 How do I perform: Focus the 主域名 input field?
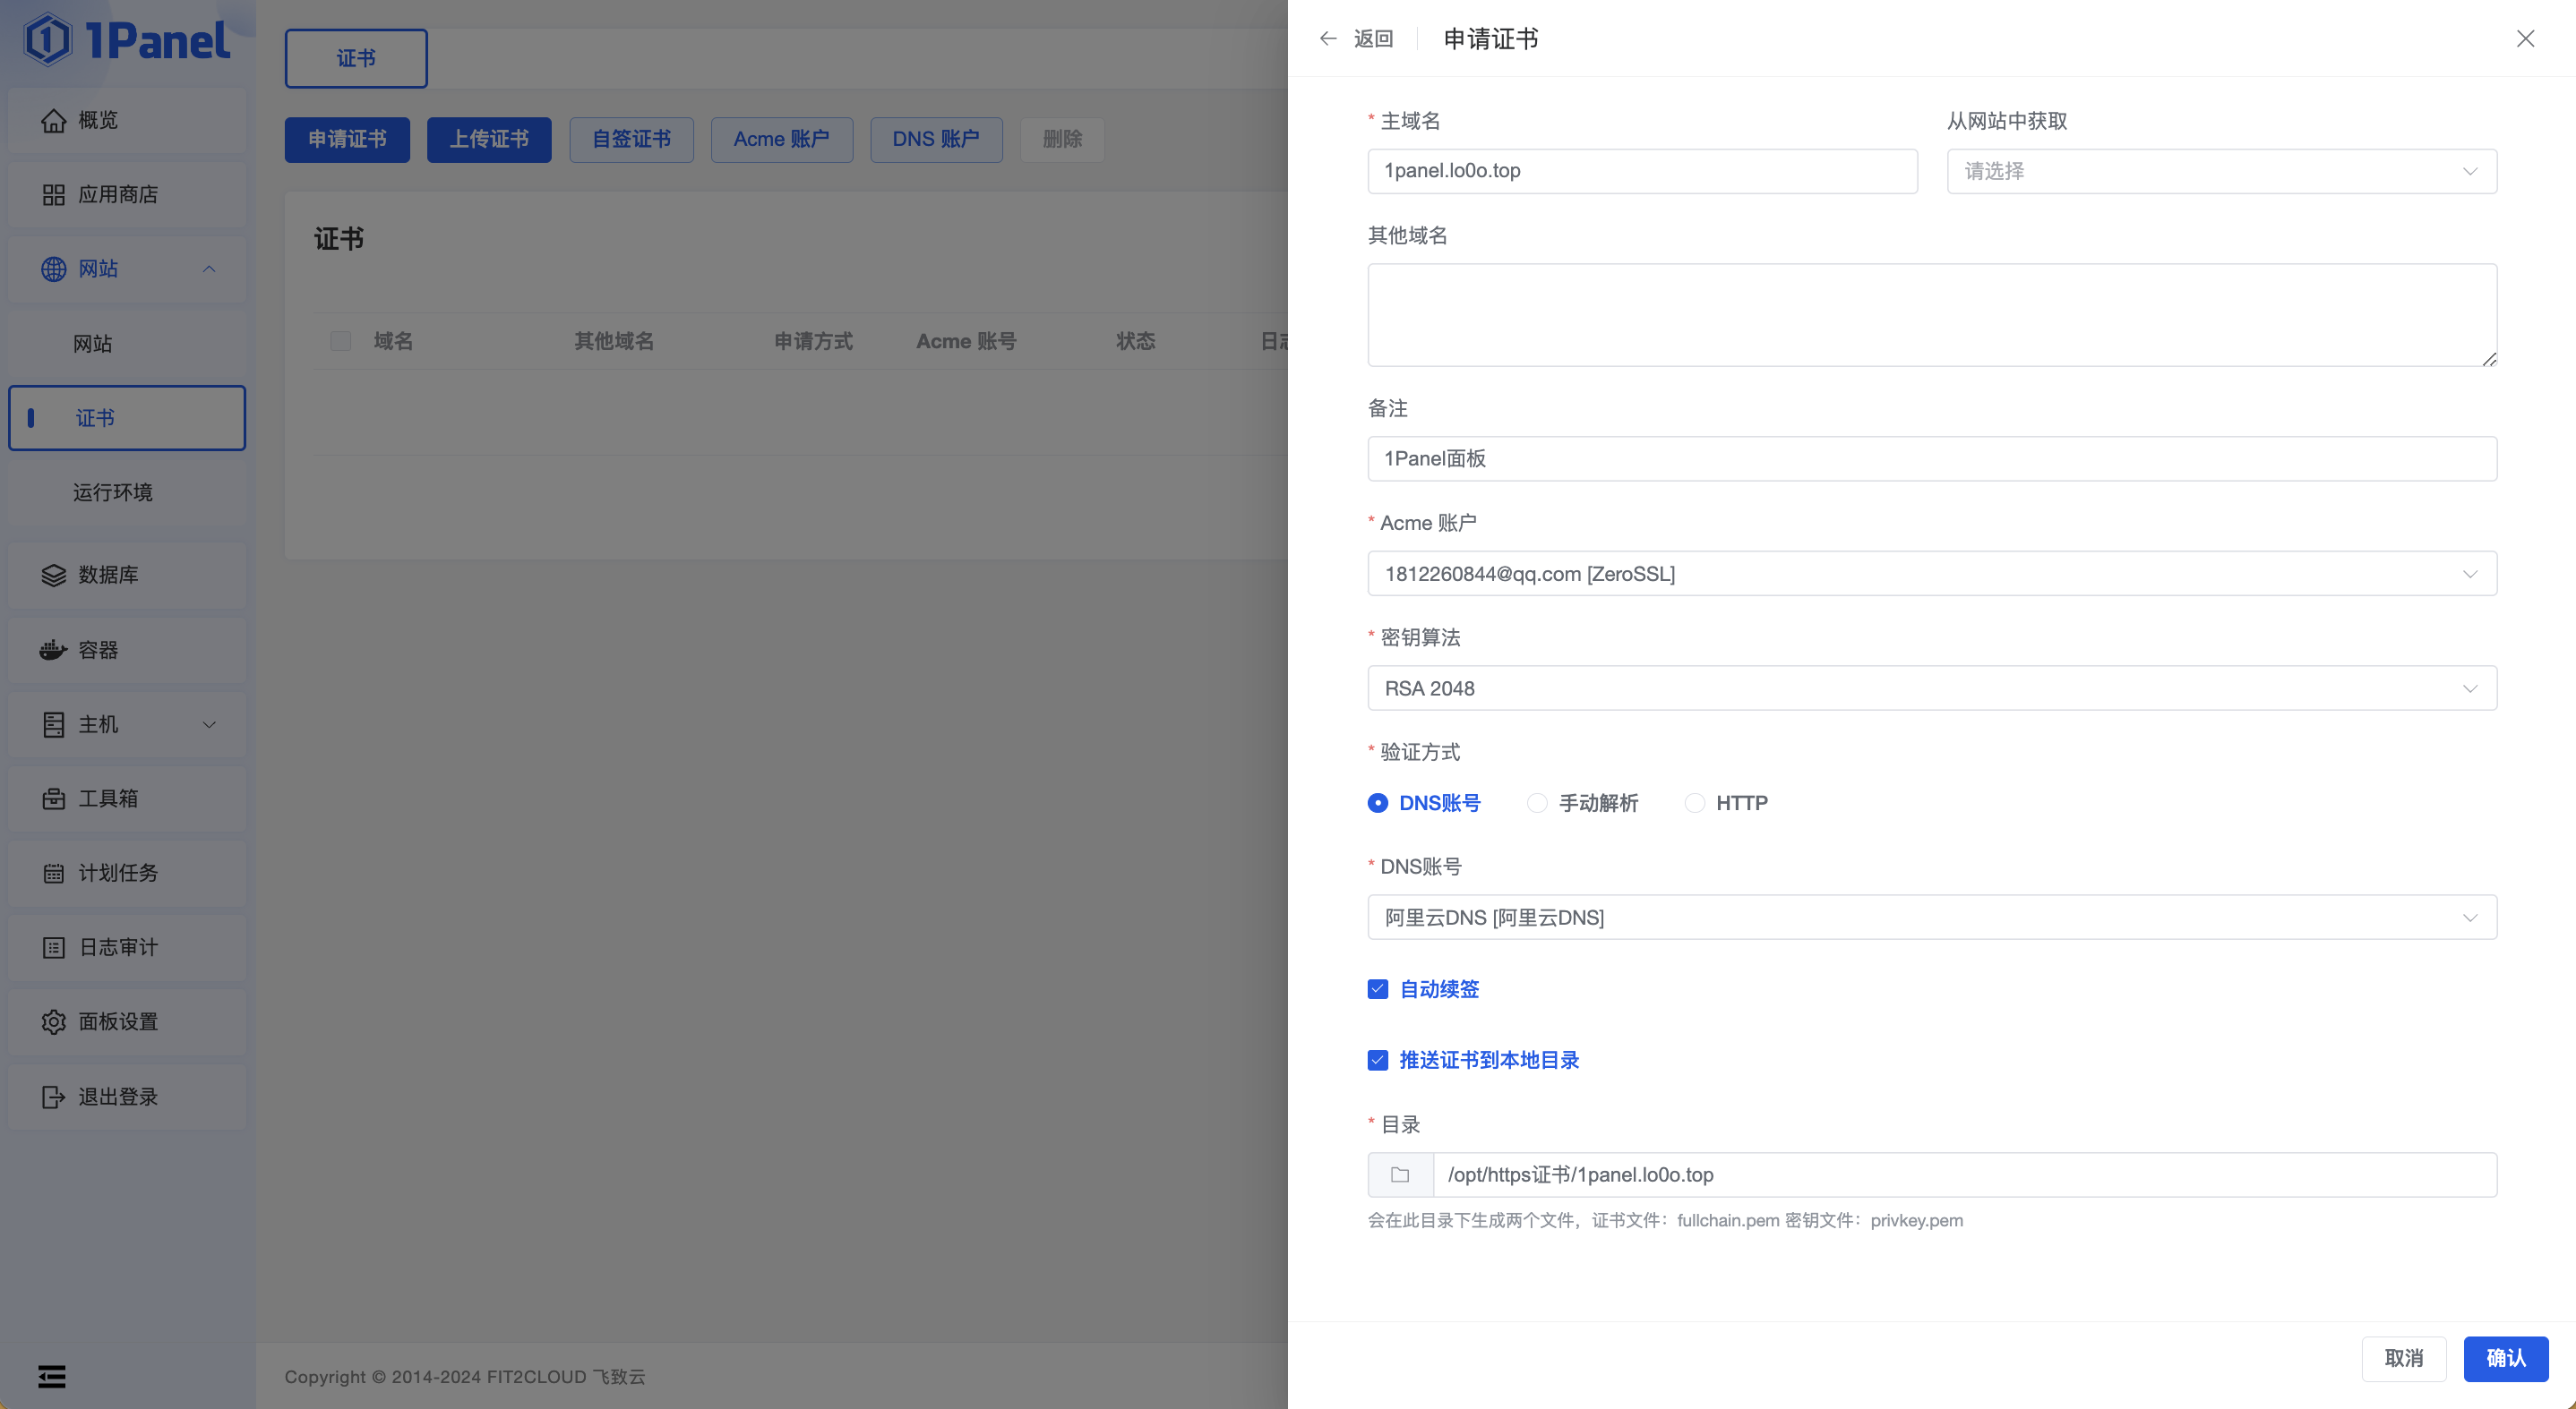[x=1642, y=172]
